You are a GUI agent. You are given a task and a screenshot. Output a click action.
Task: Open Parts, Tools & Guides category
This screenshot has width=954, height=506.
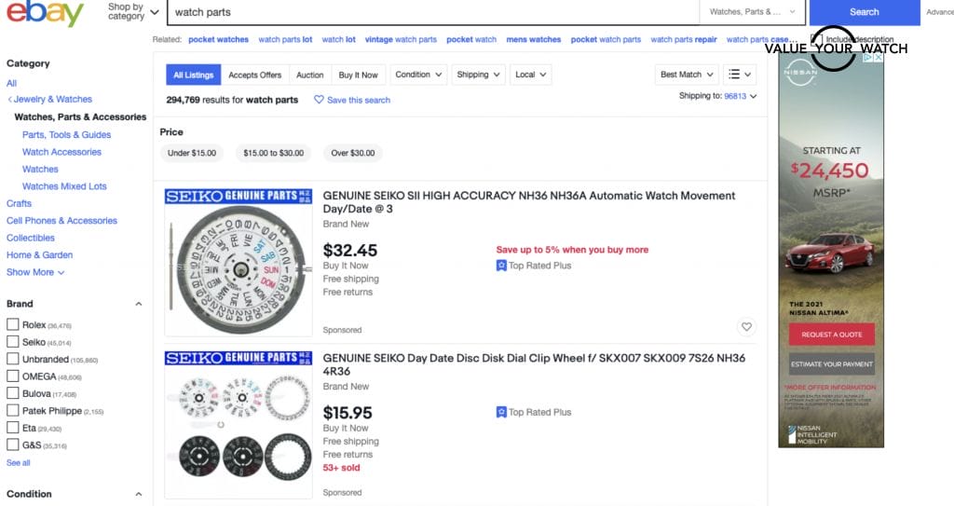pos(66,134)
